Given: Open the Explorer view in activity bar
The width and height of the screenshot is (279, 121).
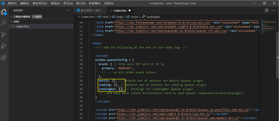Looking at the screenshot, I should [x=4, y=12].
